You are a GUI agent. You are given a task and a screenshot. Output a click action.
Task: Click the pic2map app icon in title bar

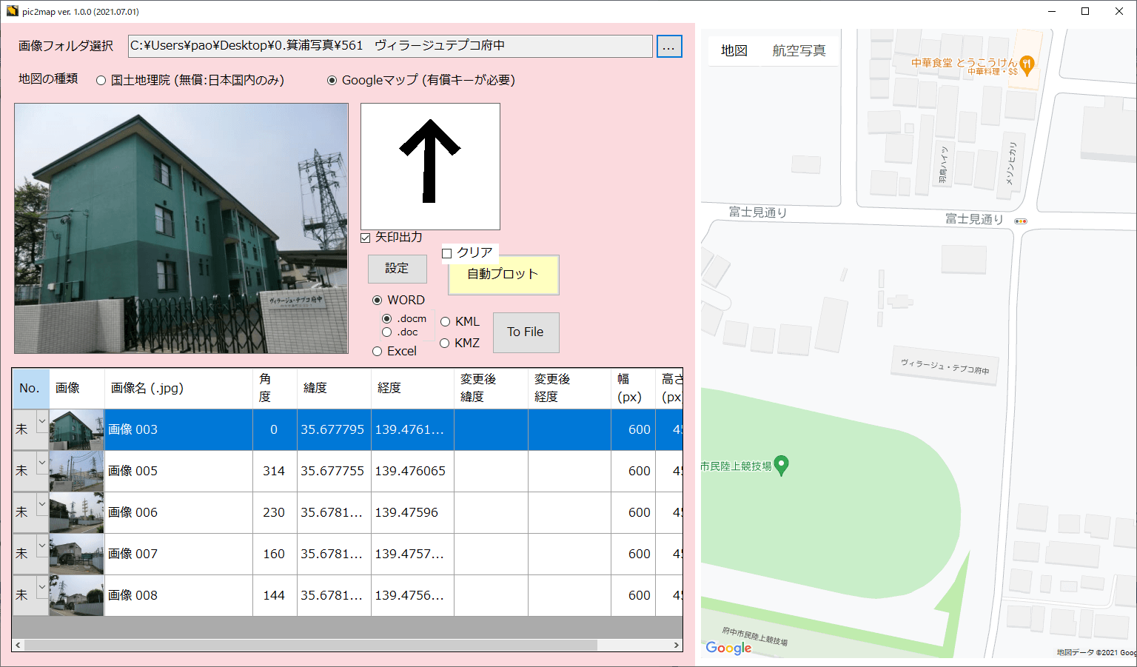pyautogui.click(x=12, y=11)
